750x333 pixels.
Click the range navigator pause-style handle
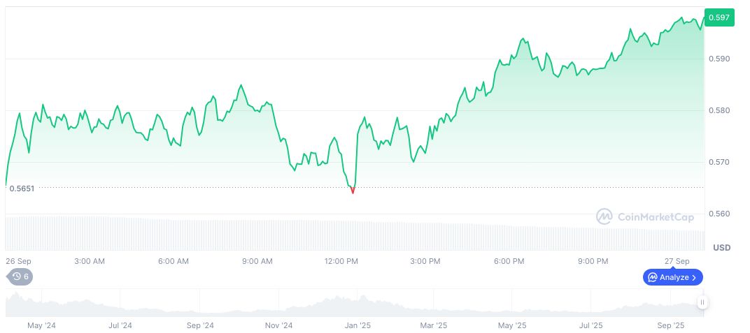pyautogui.click(x=702, y=302)
